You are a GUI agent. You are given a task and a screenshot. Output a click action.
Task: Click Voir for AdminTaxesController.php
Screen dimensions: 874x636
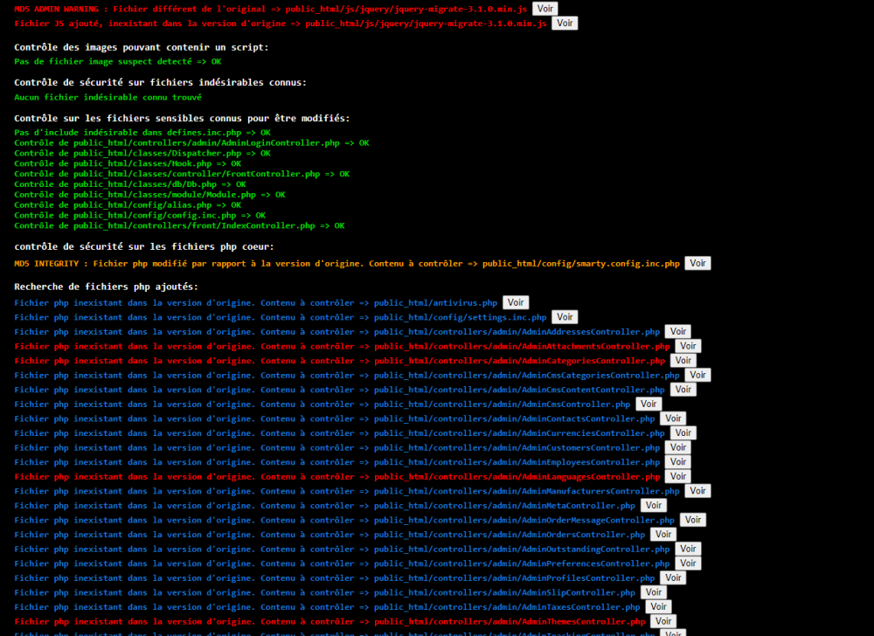[x=658, y=606]
